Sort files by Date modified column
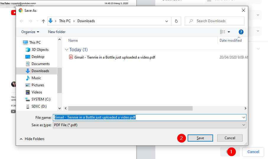Viewport: 268px width, 159px height. tap(230, 40)
